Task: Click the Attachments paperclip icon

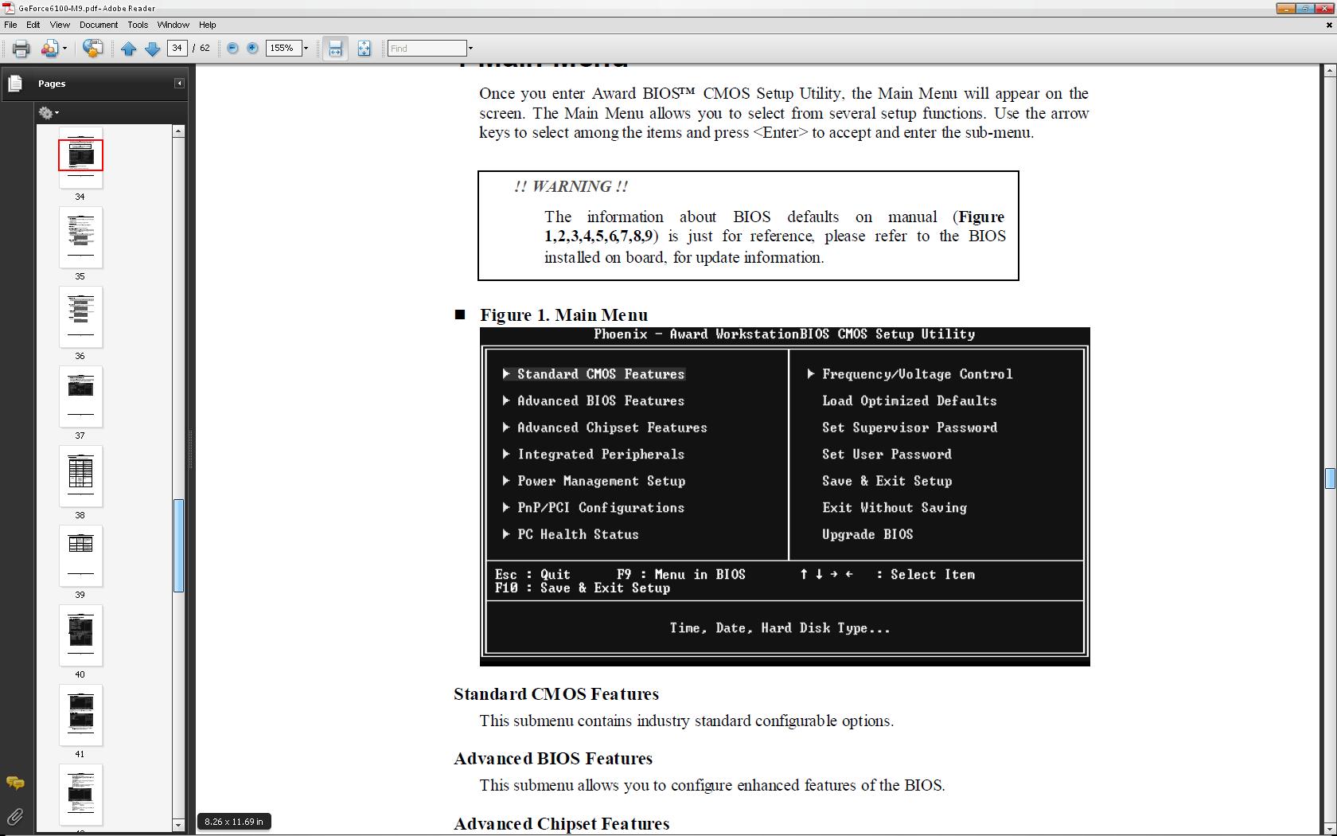Action: click(x=15, y=816)
